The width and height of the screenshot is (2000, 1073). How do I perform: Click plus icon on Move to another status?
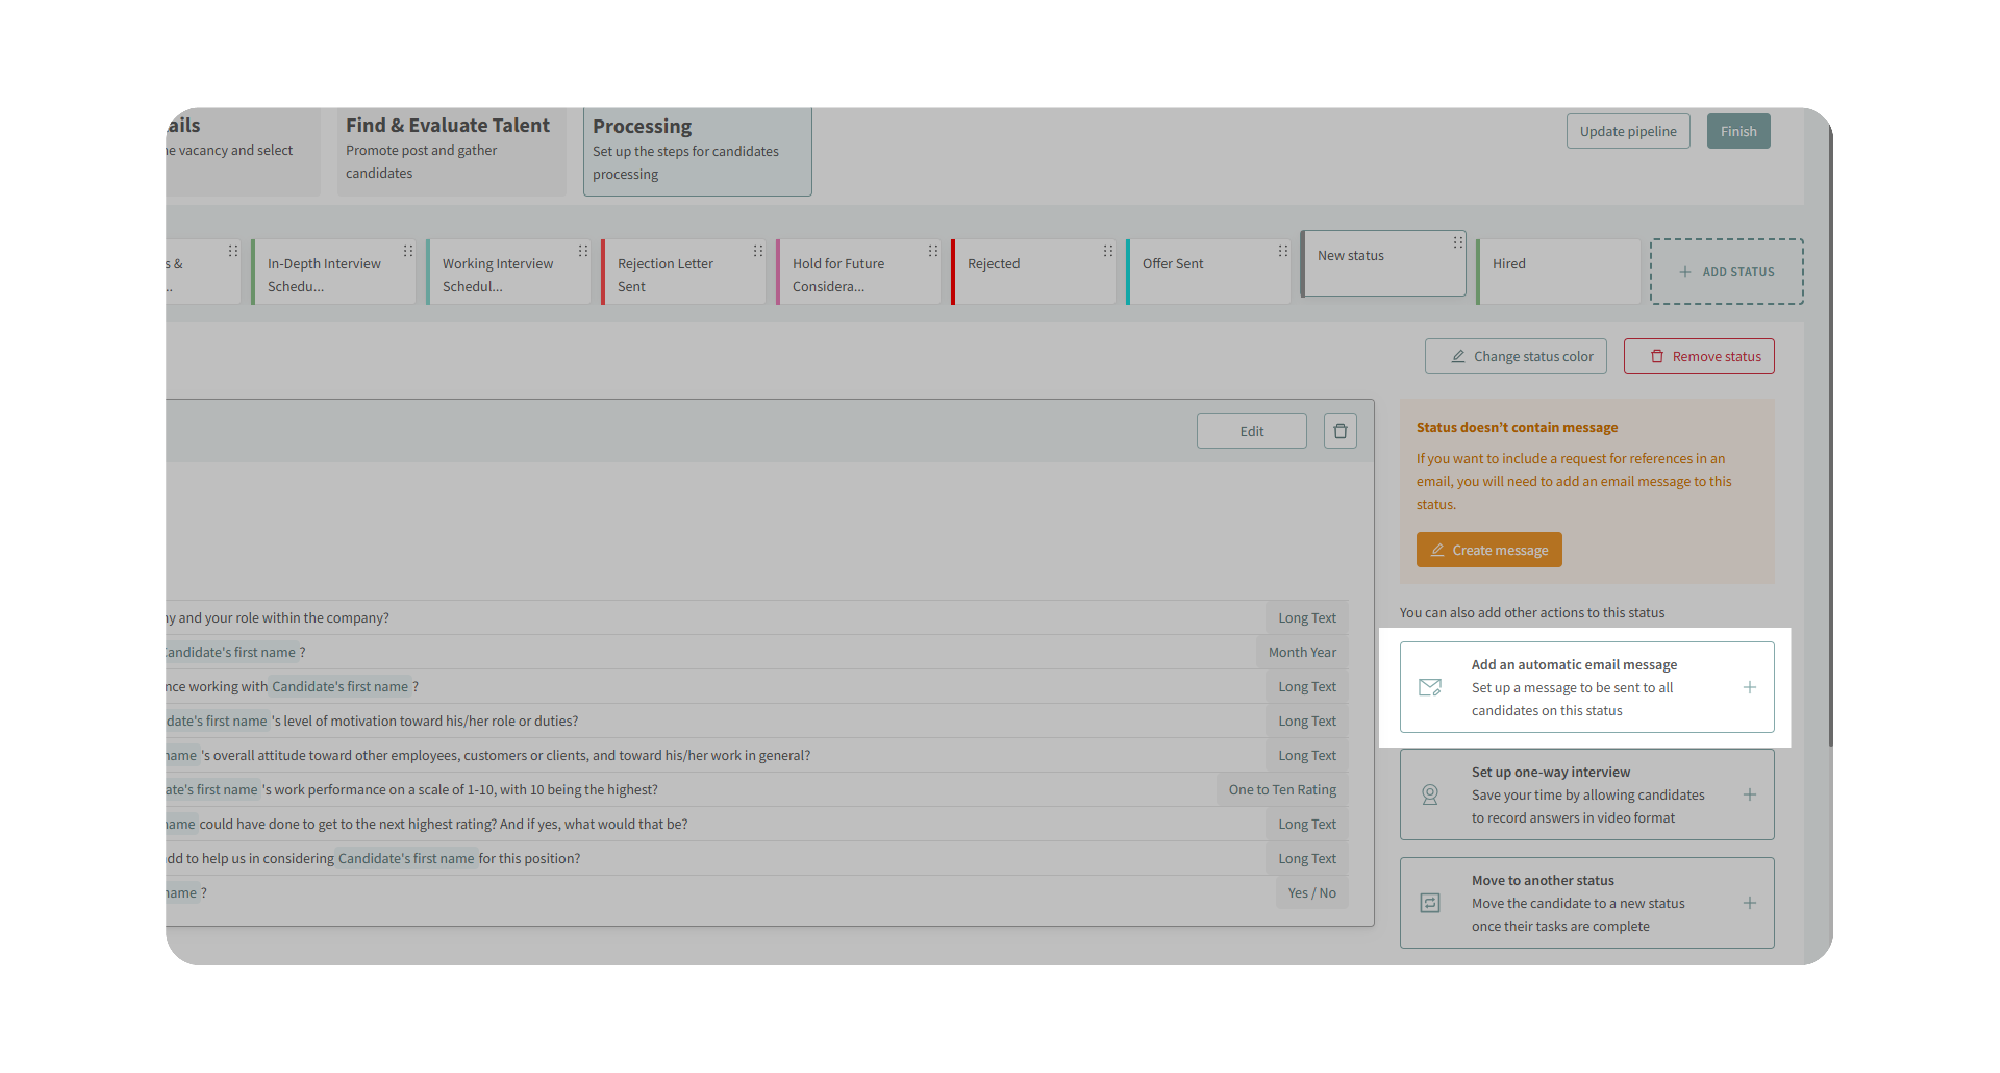coord(1749,903)
